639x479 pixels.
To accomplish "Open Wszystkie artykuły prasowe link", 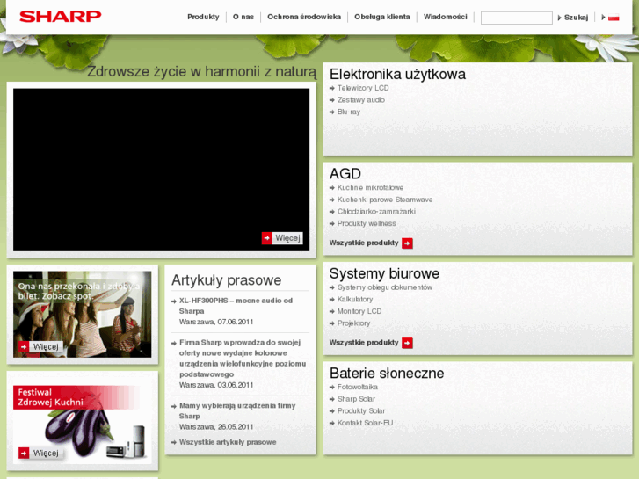I will click(x=228, y=442).
